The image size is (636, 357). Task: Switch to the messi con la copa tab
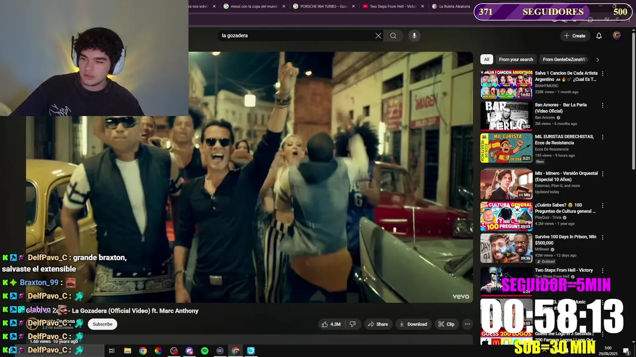click(x=254, y=6)
